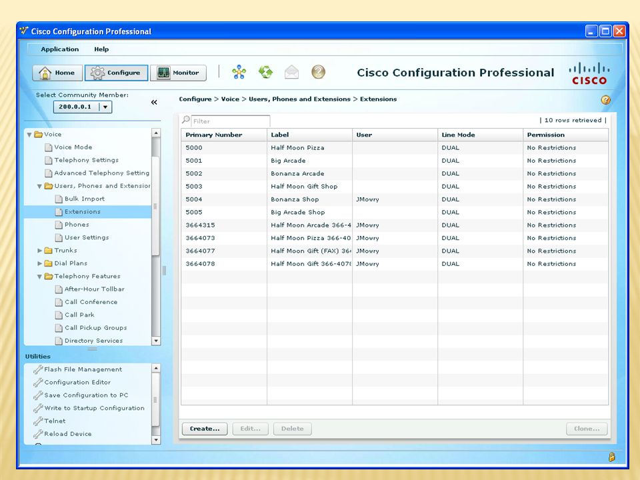
Task: Select Bulk Import in the tree
Action: pyautogui.click(x=85, y=199)
